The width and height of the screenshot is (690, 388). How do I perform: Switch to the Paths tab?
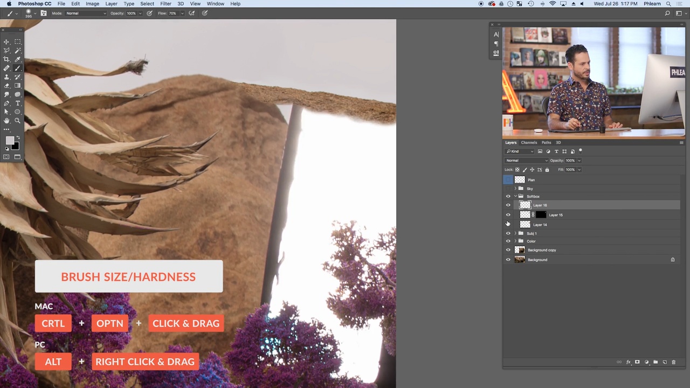546,143
